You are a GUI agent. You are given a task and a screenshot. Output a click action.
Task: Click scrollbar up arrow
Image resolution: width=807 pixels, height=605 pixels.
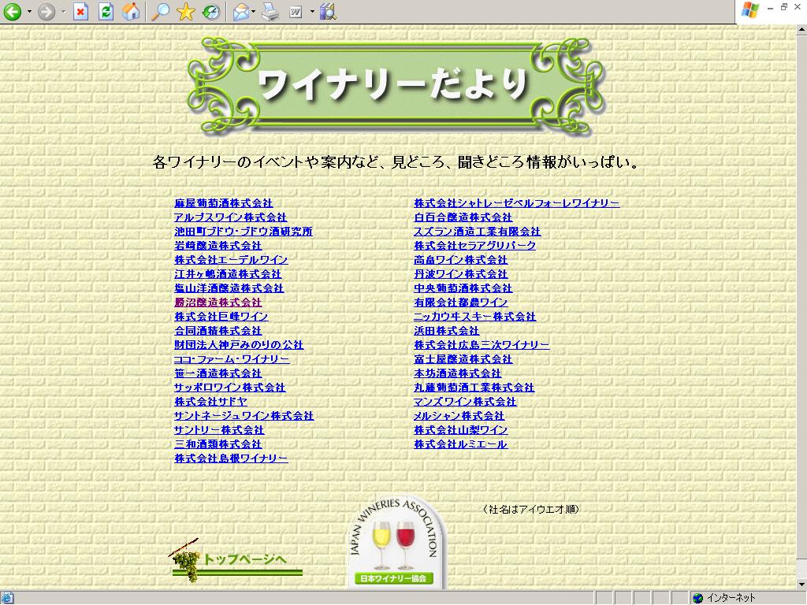801,31
